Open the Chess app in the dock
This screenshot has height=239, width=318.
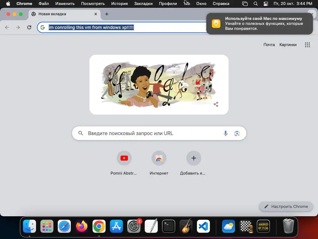246,226
